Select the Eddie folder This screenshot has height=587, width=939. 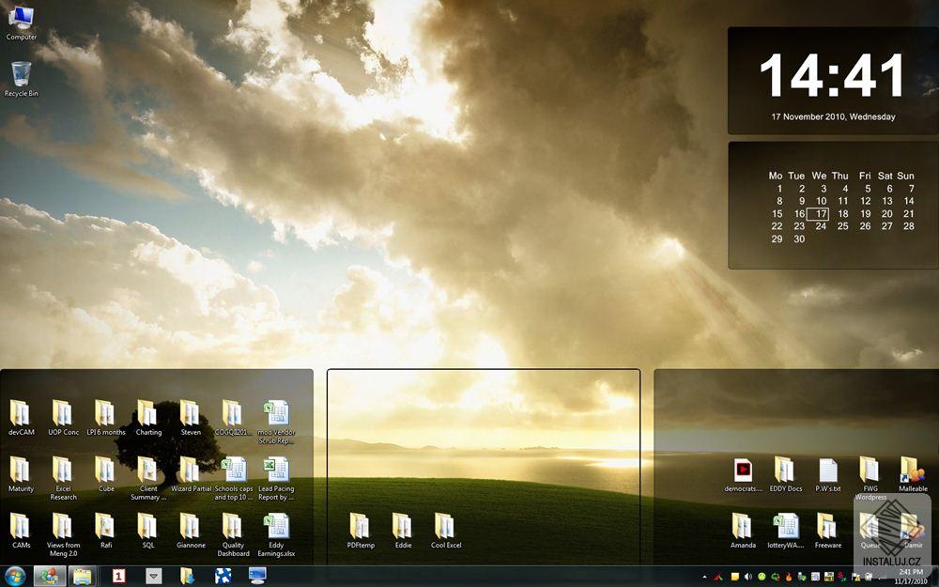403,531
